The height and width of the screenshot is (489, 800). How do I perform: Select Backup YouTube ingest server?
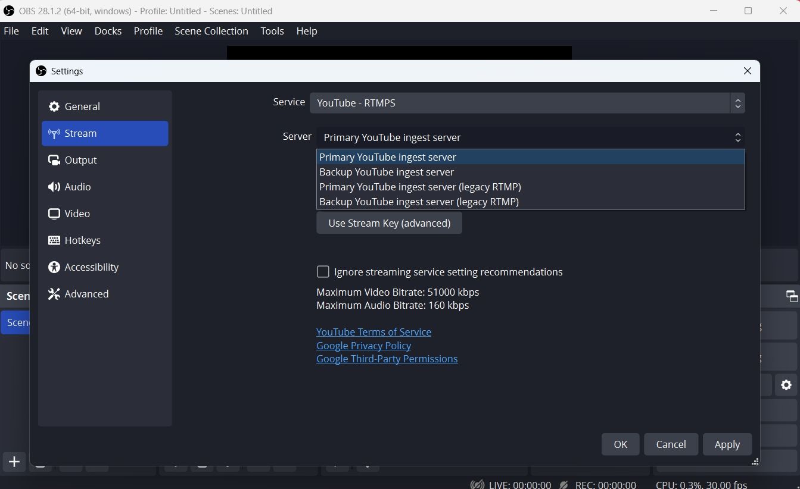(386, 172)
